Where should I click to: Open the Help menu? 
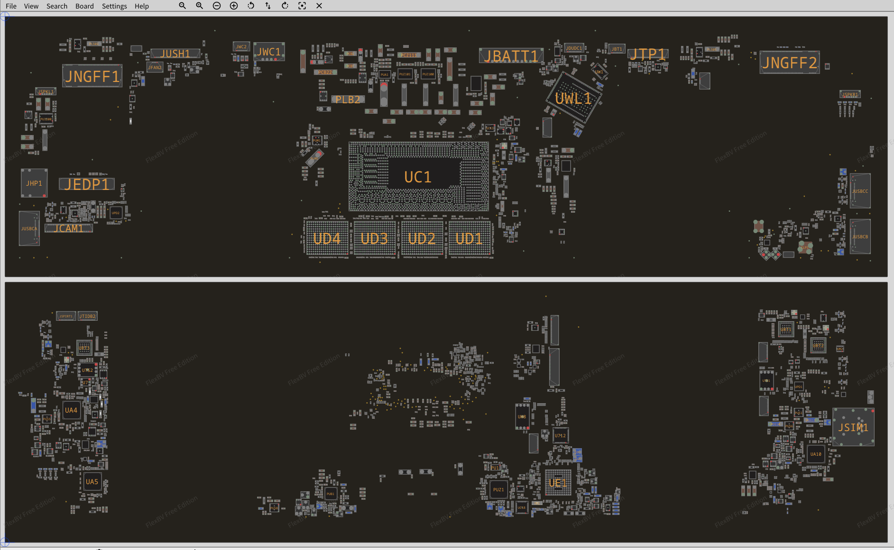tap(141, 6)
